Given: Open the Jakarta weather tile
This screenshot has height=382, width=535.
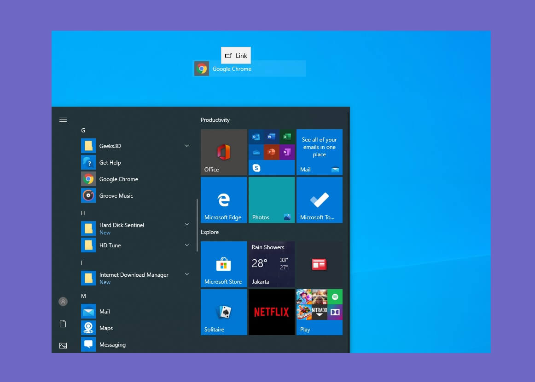Looking at the screenshot, I should click(272, 264).
